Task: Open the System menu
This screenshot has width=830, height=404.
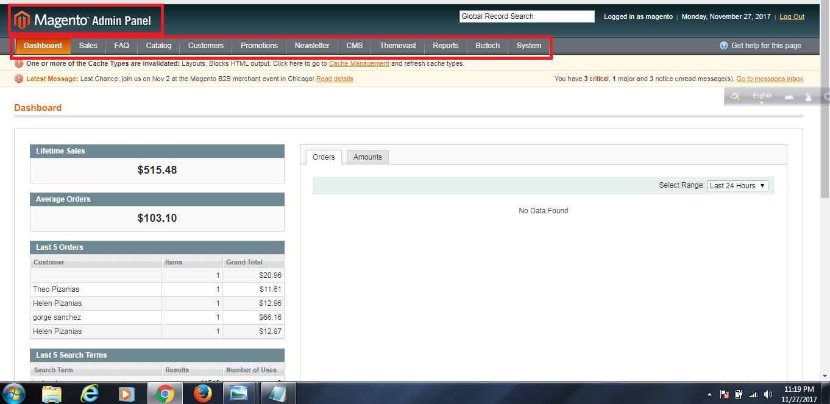Action: click(529, 46)
